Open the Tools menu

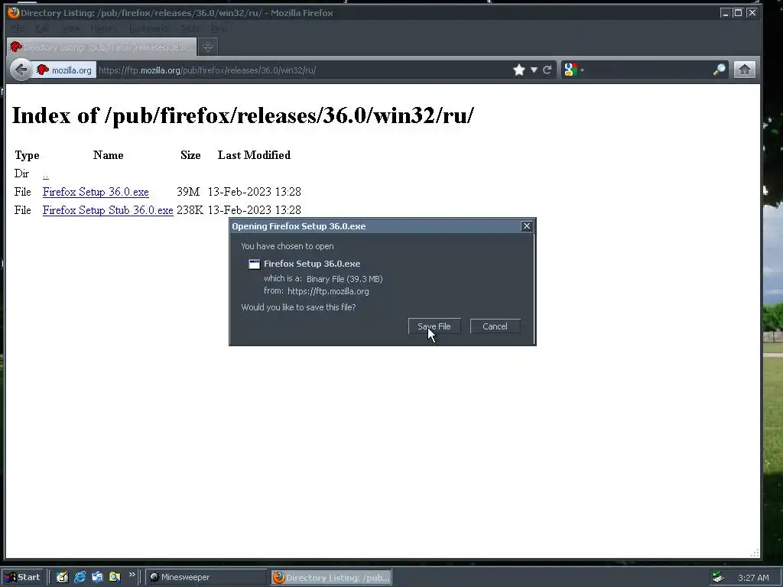pos(190,28)
